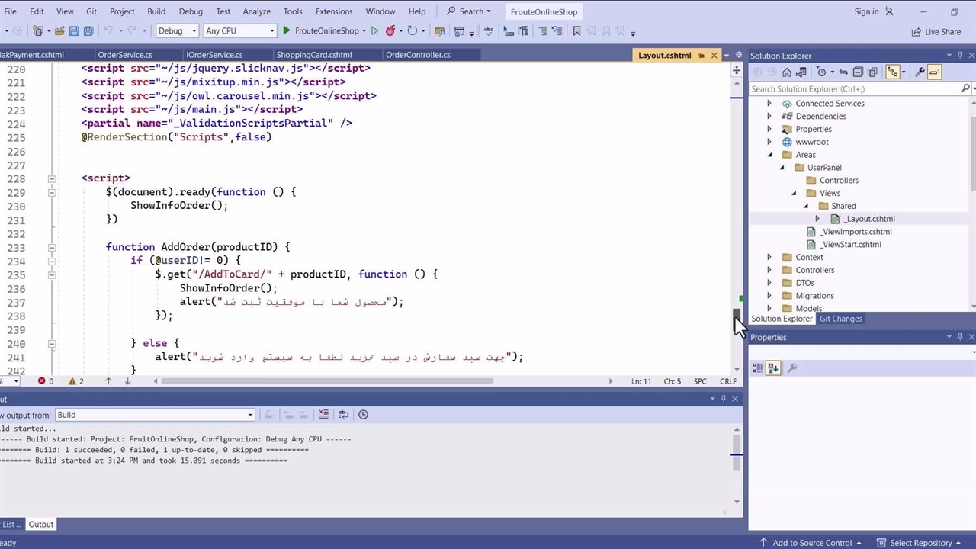Click the Search Solution Explorer field
The width and height of the screenshot is (976, 549).
(x=854, y=89)
